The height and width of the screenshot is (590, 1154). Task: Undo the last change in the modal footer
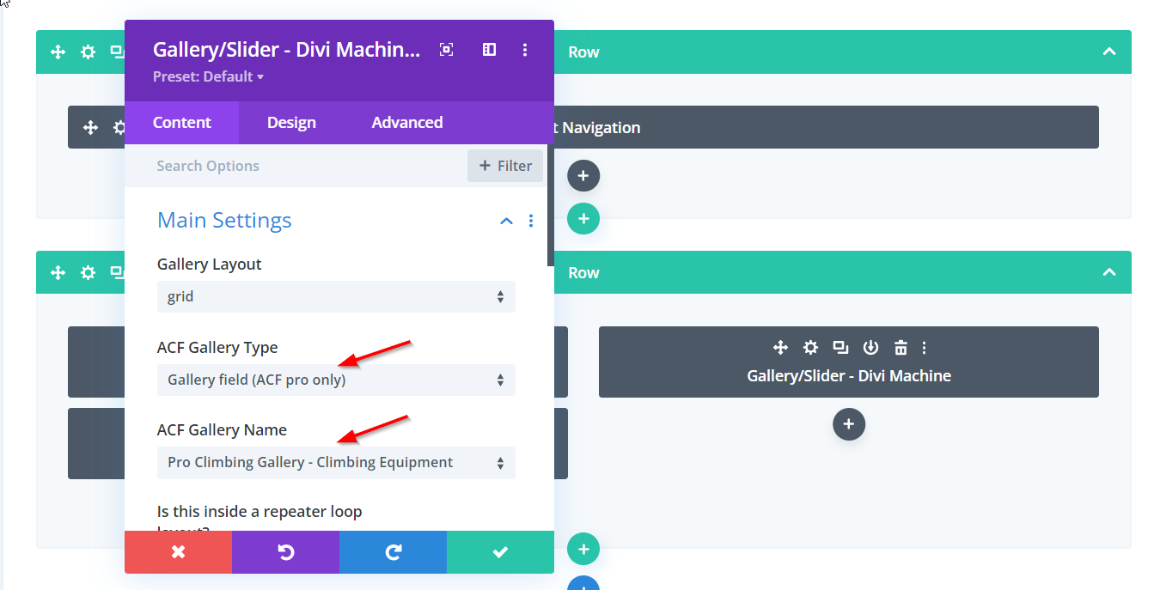[285, 552]
